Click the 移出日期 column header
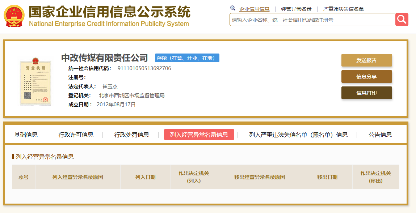 click(x=327, y=177)
